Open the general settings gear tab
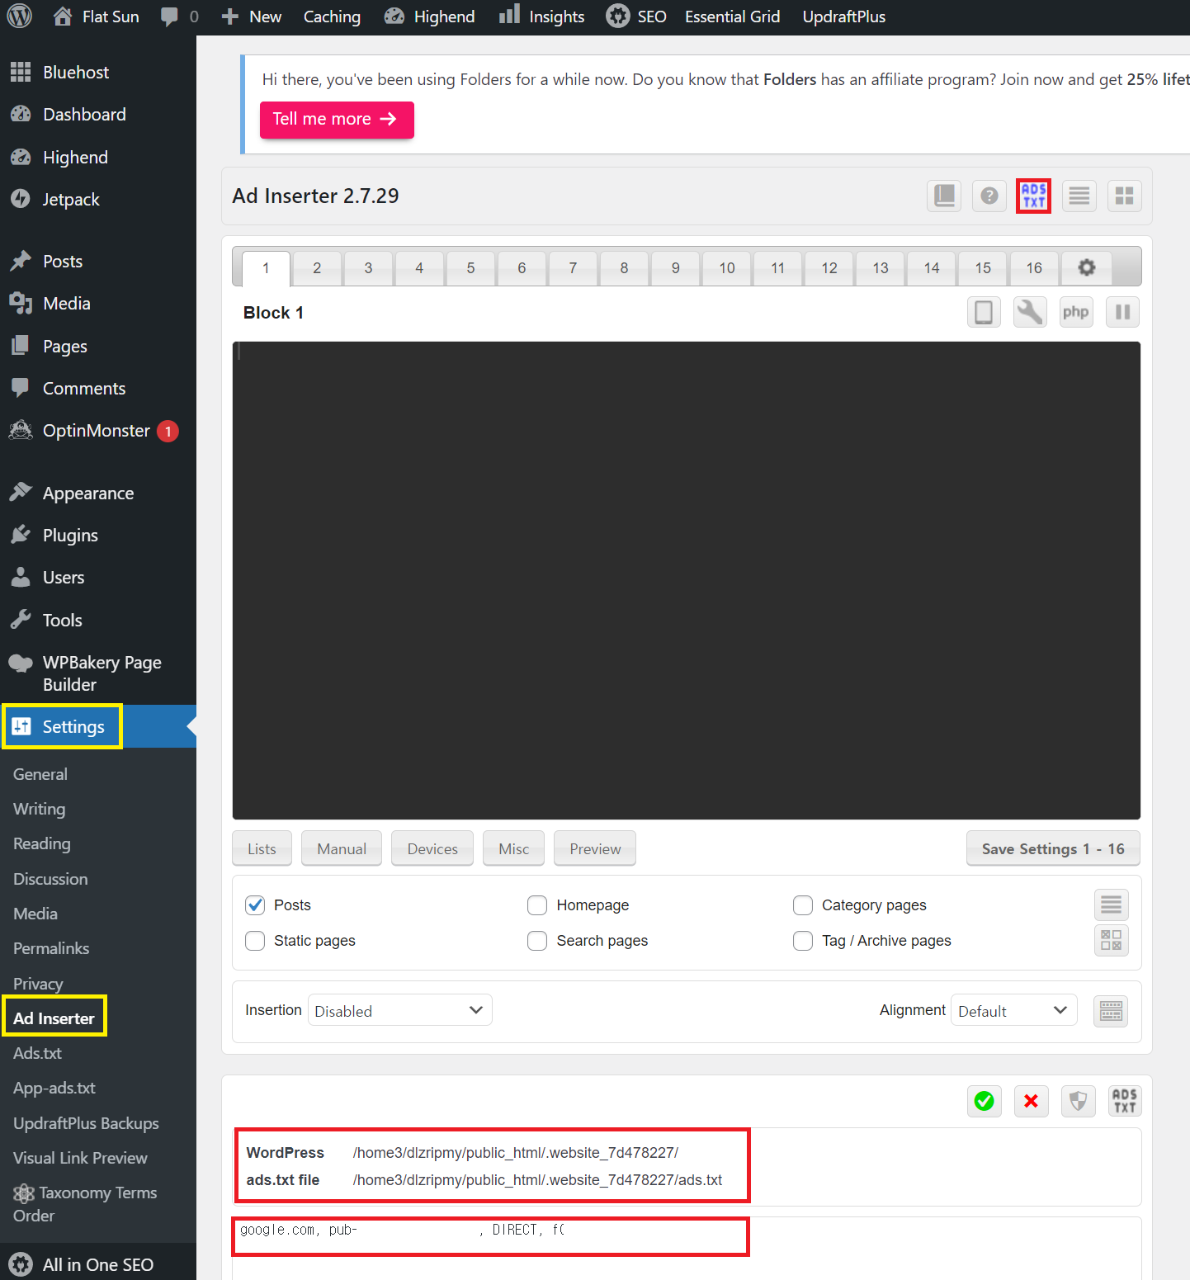This screenshot has width=1190, height=1280. pyautogui.click(x=1087, y=267)
